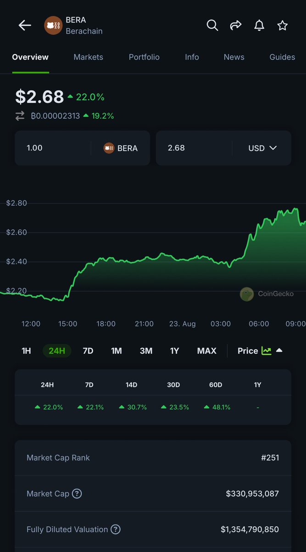Tap the 7D 22.1% change cell
Viewport: 306px width, 552px height.
(x=90, y=407)
